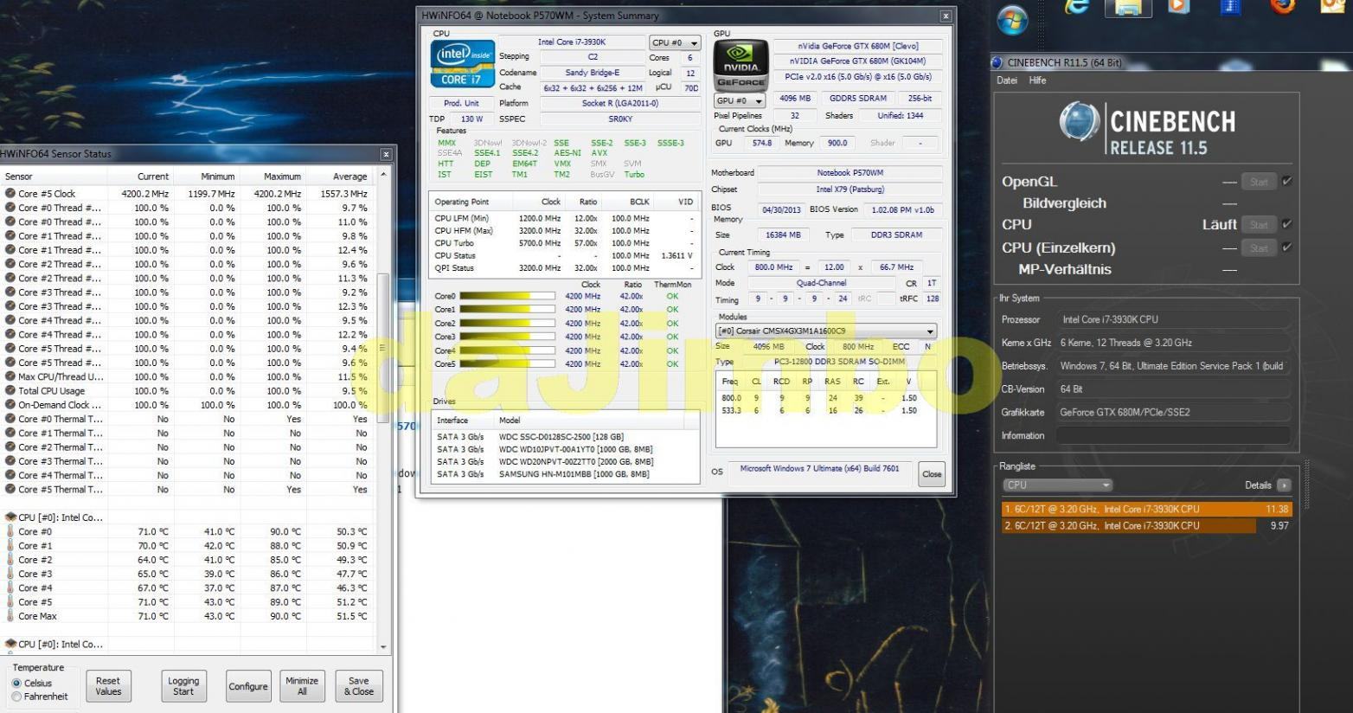Click the Logging Start button
Viewport: 1353px width, 713px height.
click(183, 686)
